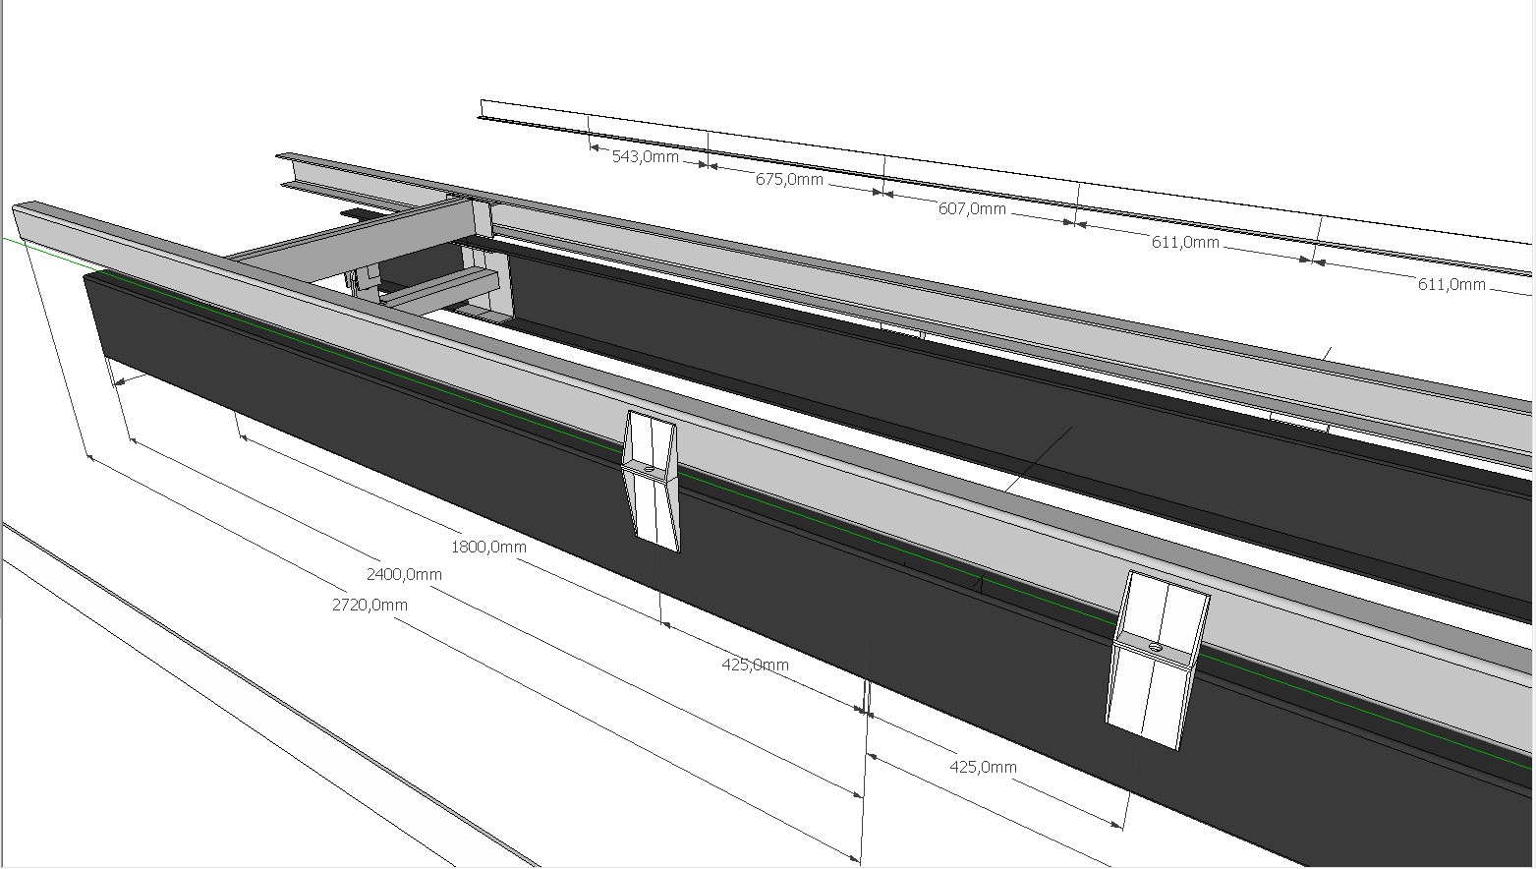
Task: Select the 675,0mm dimension text
Action: pyautogui.click(x=789, y=179)
